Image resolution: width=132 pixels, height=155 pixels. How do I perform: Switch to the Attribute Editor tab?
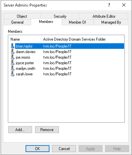[104, 16]
